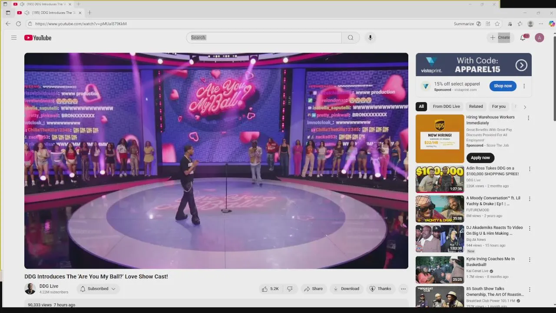
Task: Open DDG Live channel avatar
Action: [30, 289]
